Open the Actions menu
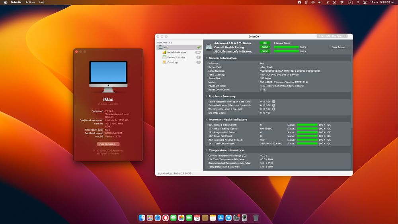 [x=30, y=2]
